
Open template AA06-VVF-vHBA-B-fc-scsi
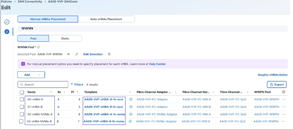pyautogui.click(x=104, y=107)
